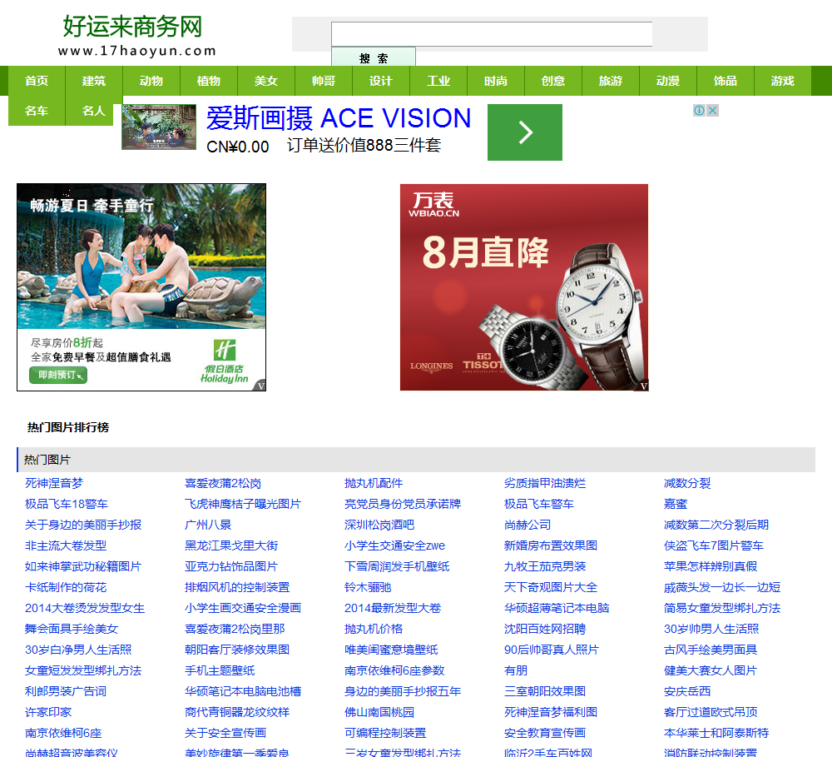This screenshot has width=832, height=757.
Task: Open the 许家印家 link
Action: (48, 712)
